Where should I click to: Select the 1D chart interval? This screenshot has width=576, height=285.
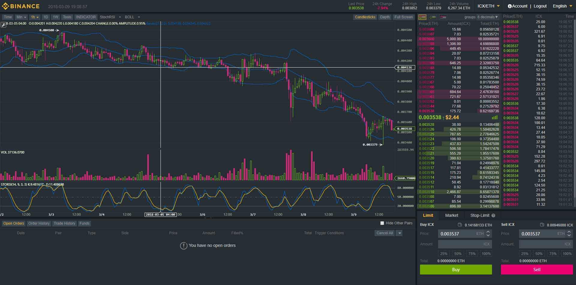(x=46, y=17)
